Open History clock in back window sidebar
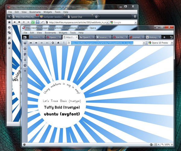The height and width of the screenshot is (151, 181). pos(9,43)
